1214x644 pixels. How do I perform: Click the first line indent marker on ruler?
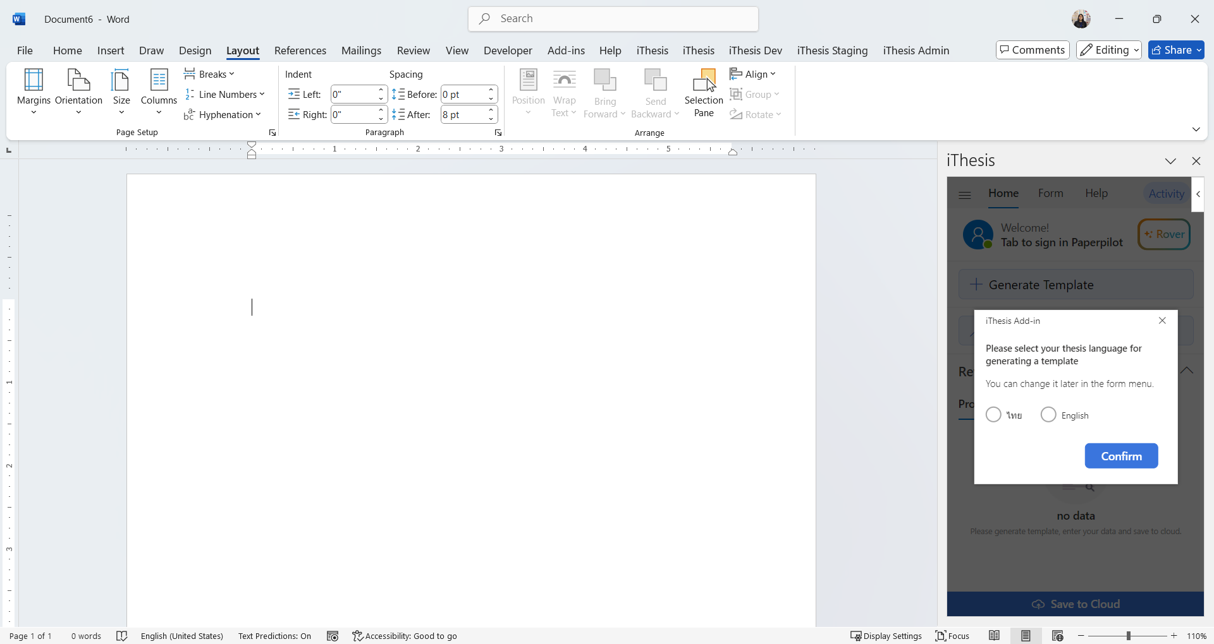pos(252,145)
